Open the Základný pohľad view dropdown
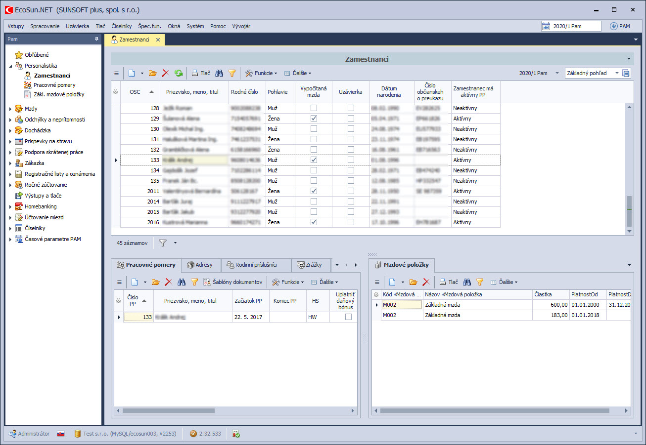Screen dimensions: 646x445 [x=617, y=73]
